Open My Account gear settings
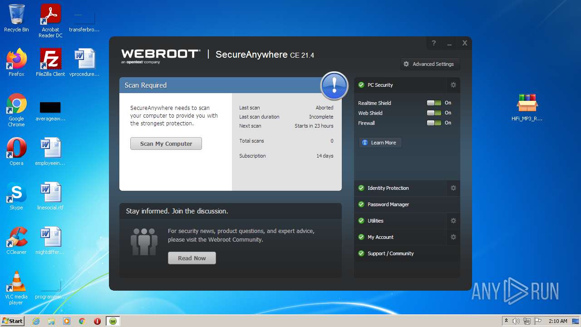This screenshot has width=581, height=327. [453, 237]
